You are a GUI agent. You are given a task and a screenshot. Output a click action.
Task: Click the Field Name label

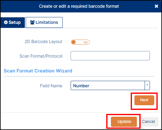51,86
